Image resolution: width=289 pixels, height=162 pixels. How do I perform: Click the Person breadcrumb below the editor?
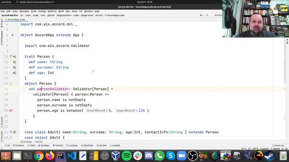[39, 142]
